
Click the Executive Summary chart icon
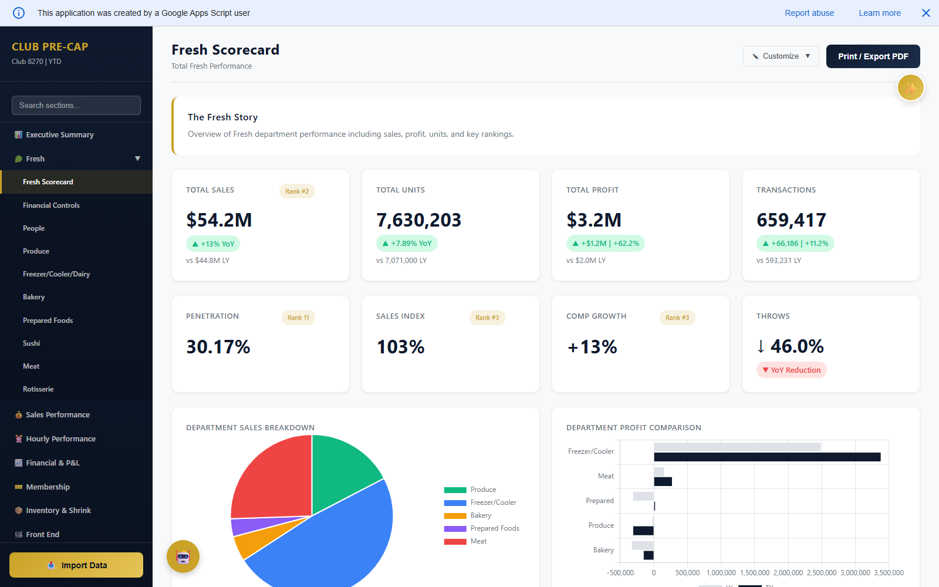pyautogui.click(x=18, y=135)
